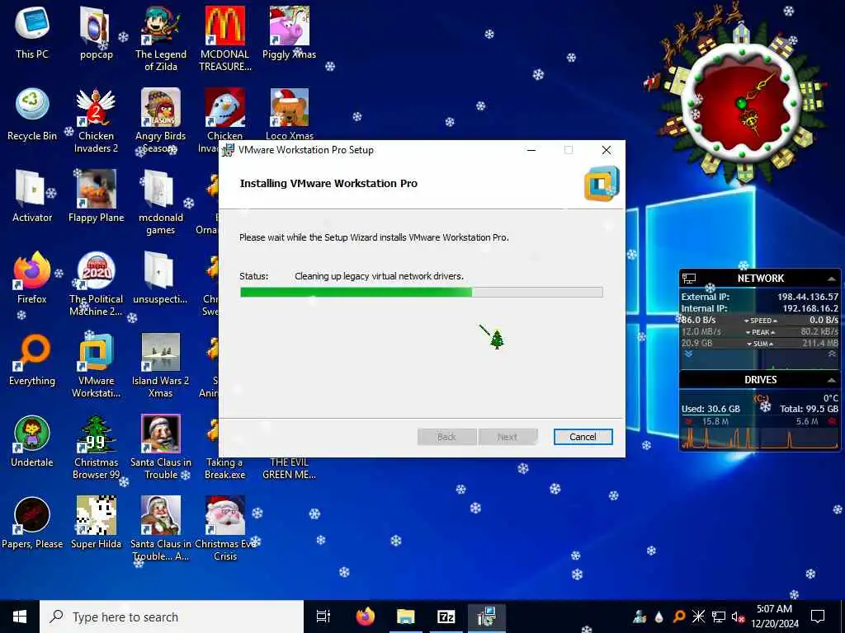Select Christmas Browser 99 icon
Screen dimensions: 845x633
click(96, 447)
